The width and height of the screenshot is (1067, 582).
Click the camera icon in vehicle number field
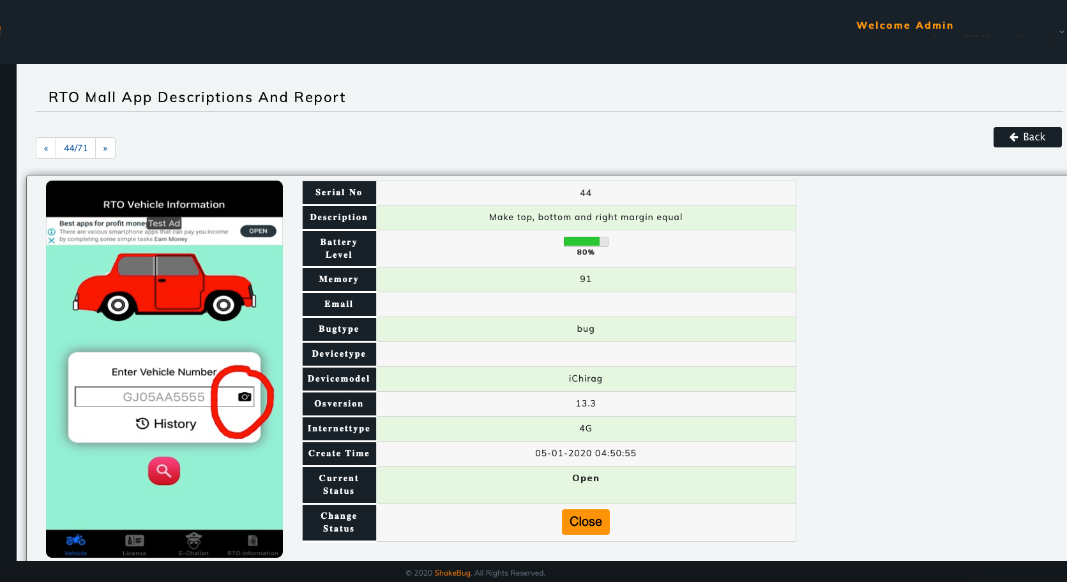tap(245, 397)
